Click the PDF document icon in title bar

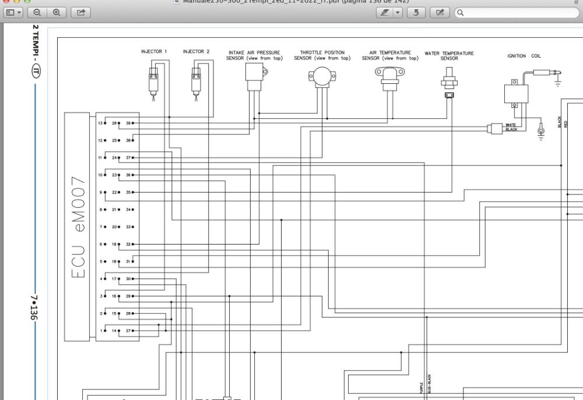pos(177,2)
